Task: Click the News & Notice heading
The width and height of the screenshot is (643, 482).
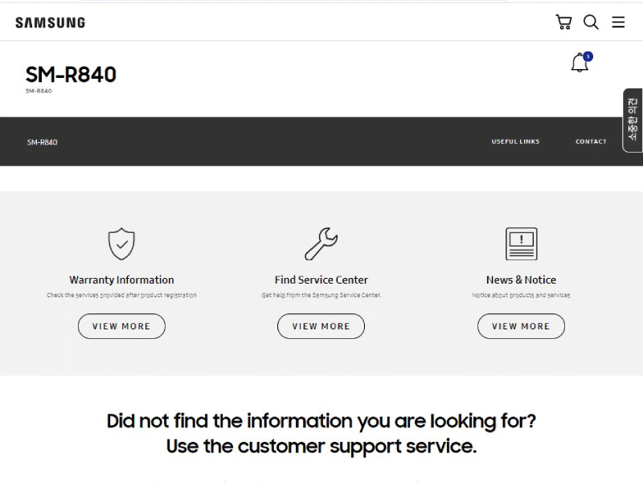Action: tap(521, 280)
